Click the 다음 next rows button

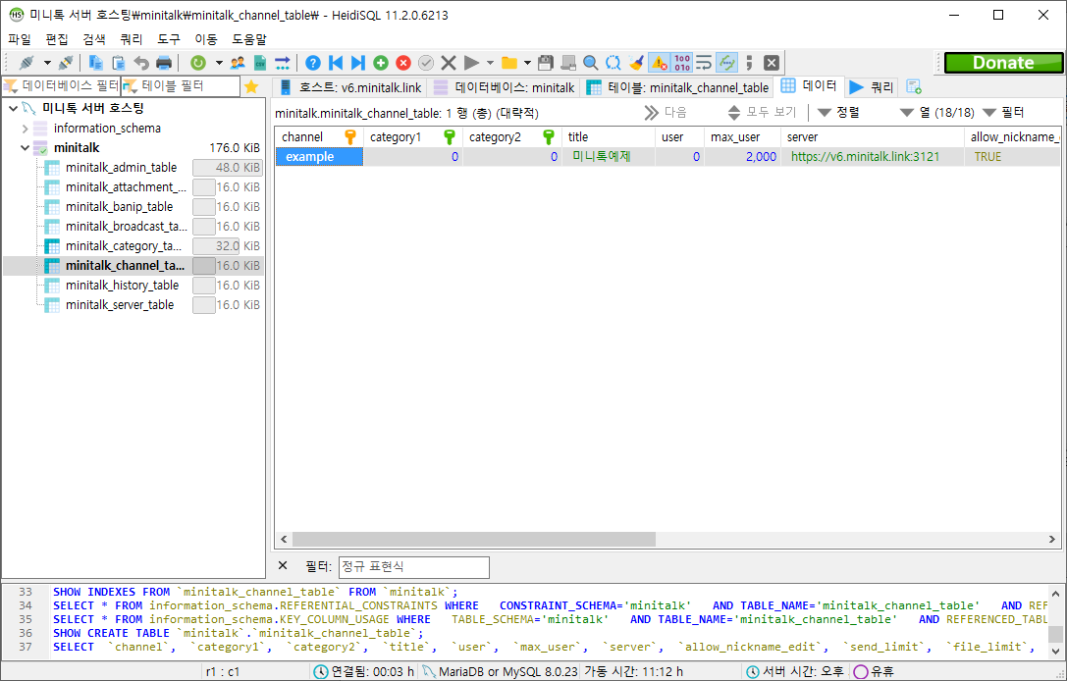tap(666, 112)
